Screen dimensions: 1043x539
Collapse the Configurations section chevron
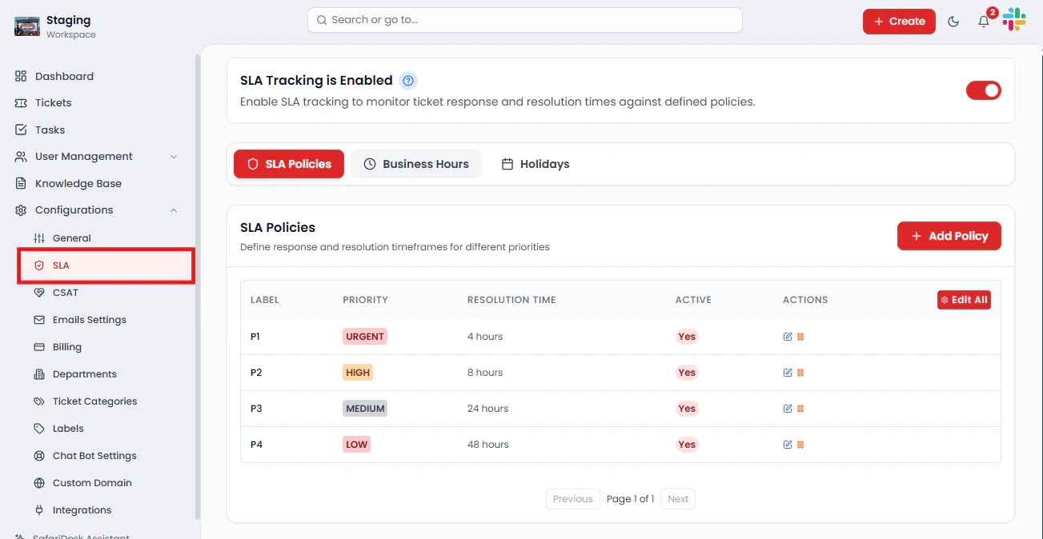click(174, 210)
